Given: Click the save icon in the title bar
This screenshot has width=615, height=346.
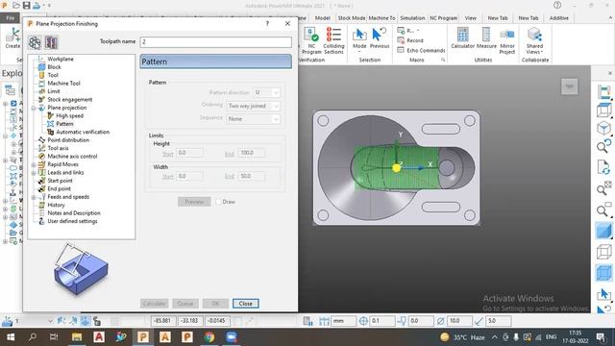Looking at the screenshot, I should [26, 6].
